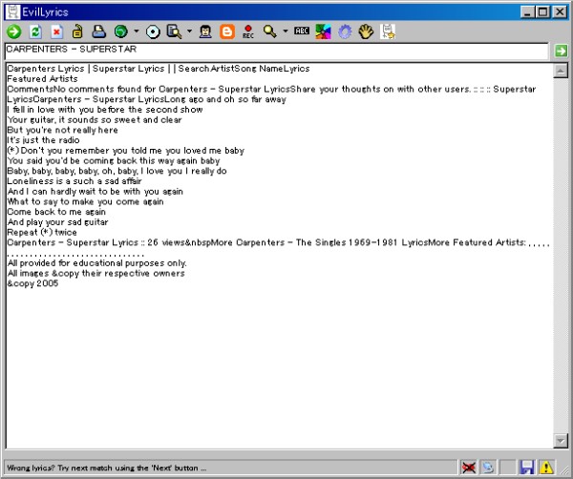Click the refresh lyrics icon
This screenshot has width=573, height=479.
(35, 31)
